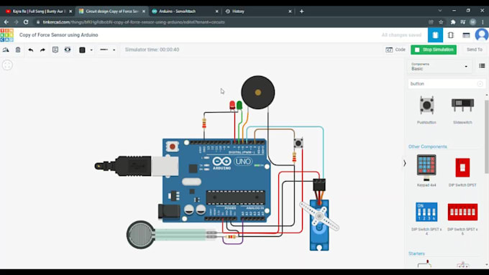489x275 pixels.
Task: Open a new browser tab
Action: (301, 11)
